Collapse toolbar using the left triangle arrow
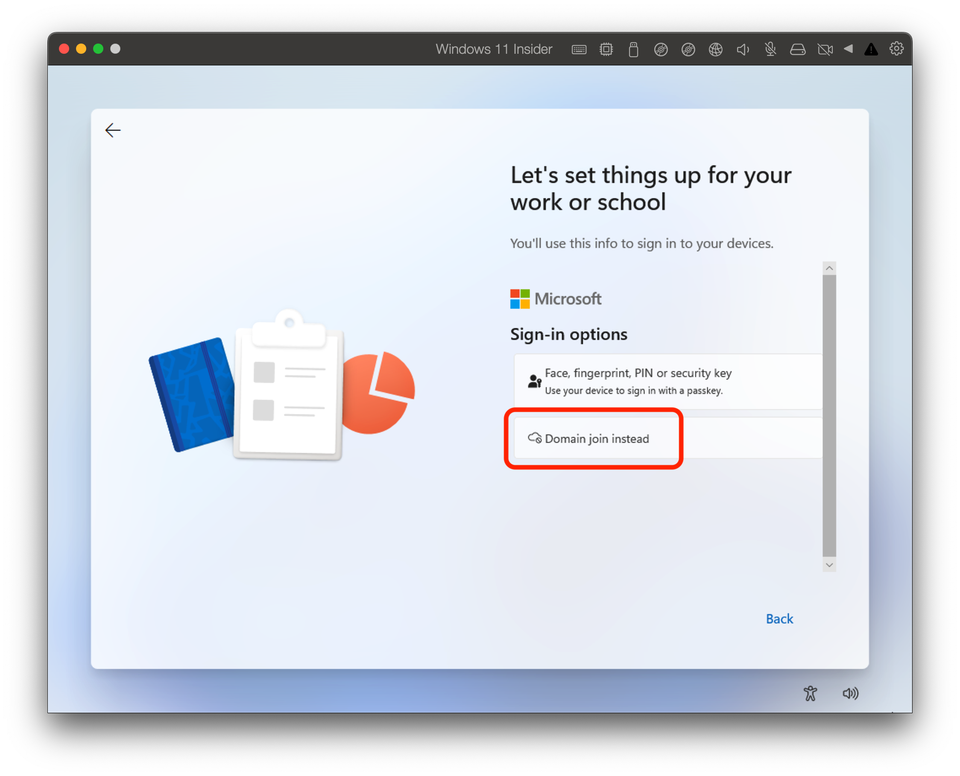 pos(848,49)
